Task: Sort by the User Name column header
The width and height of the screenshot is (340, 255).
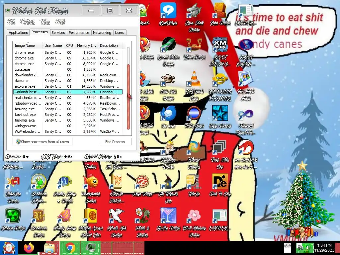Action: pos(53,45)
